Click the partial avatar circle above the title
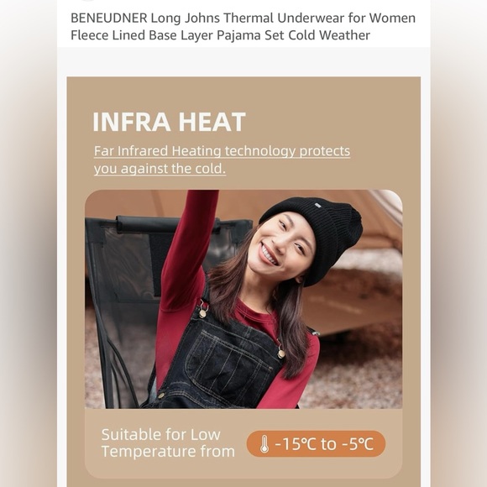The height and width of the screenshot is (487, 487). (88, 1)
